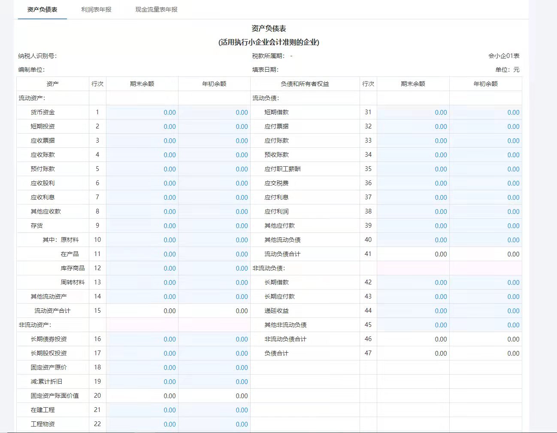The image size is (557, 433).
Task: Select the 资产负债表 tab
Action: tap(42, 9)
